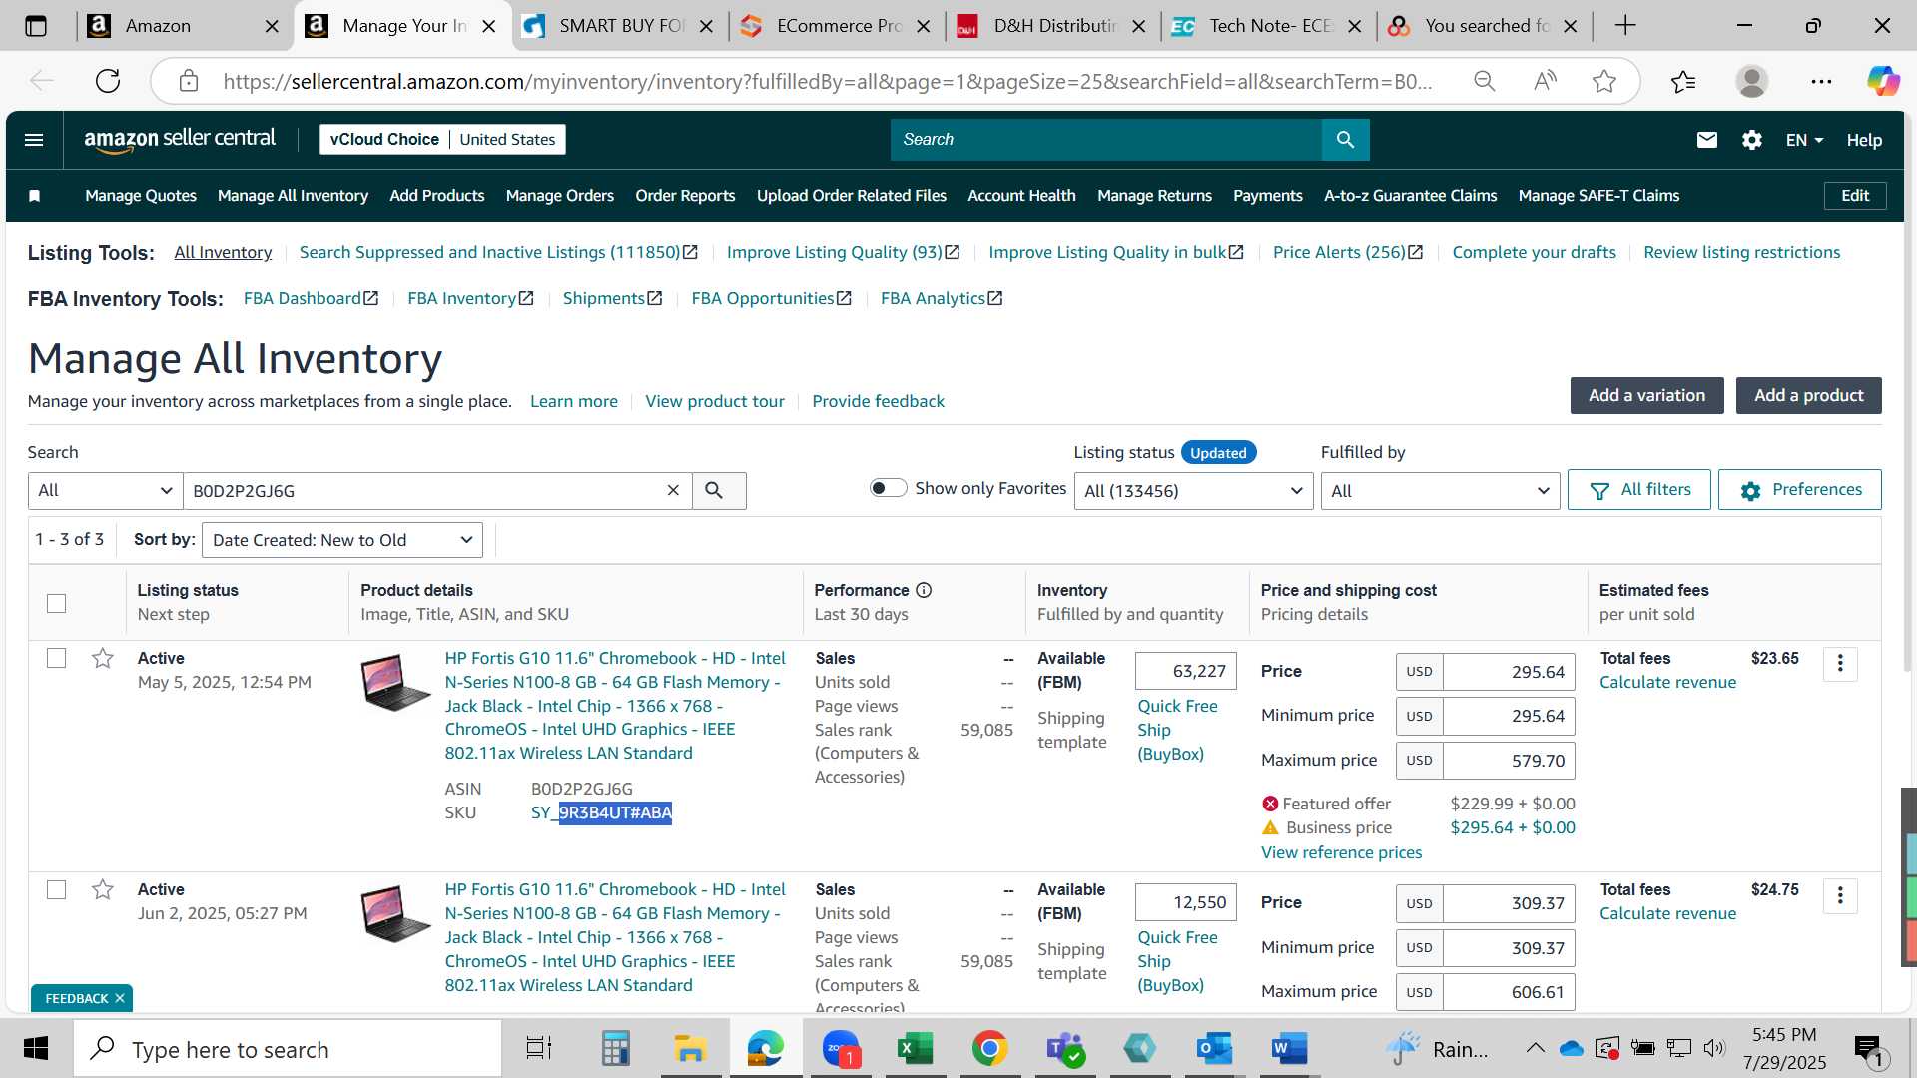Click the Seller Central search magnifier button
The image size is (1917, 1078).
click(x=1345, y=140)
